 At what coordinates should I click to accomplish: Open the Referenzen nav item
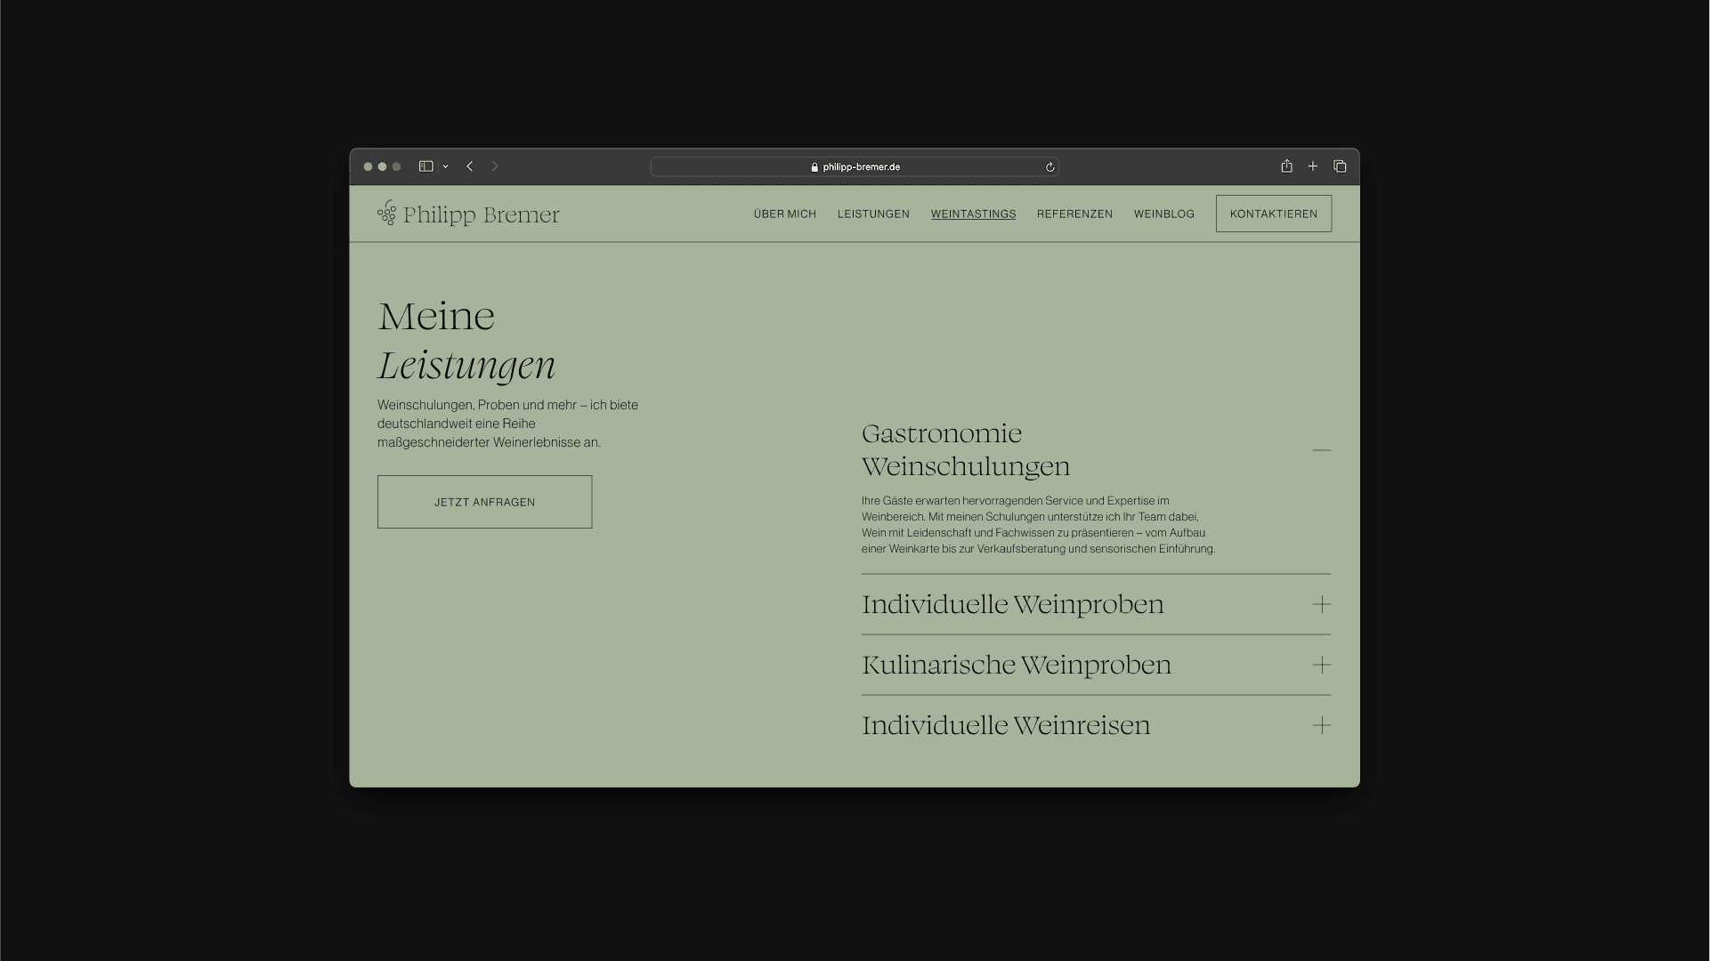[1074, 214]
